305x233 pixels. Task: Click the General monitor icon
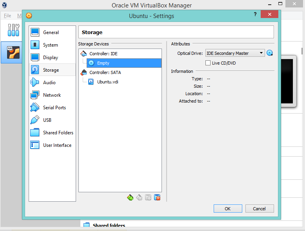point(35,33)
